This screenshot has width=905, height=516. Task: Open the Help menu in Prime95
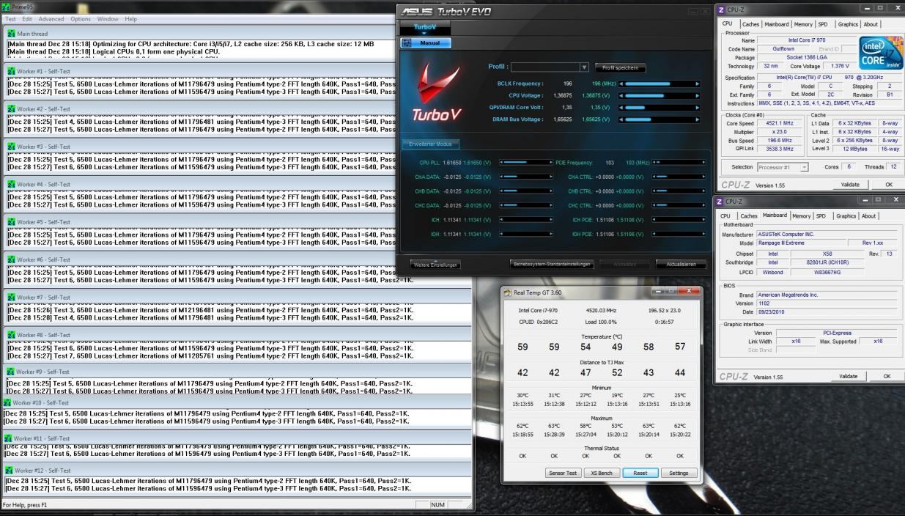tap(130, 19)
